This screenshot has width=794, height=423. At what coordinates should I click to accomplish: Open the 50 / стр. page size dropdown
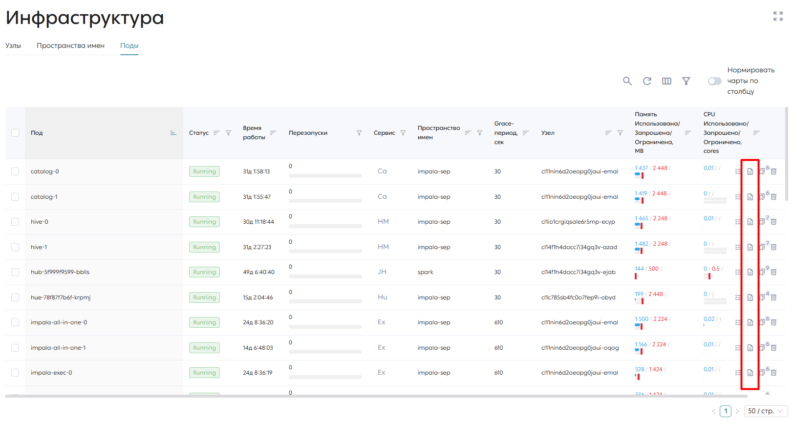pos(766,411)
